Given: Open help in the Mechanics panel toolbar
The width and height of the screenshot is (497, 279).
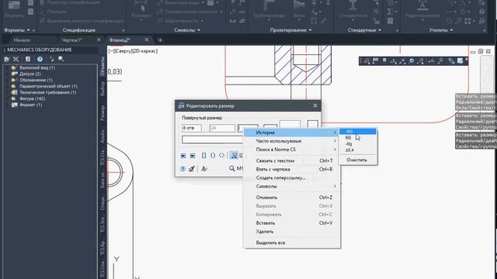Looking at the screenshot, I should pyautogui.click(x=40, y=59).
